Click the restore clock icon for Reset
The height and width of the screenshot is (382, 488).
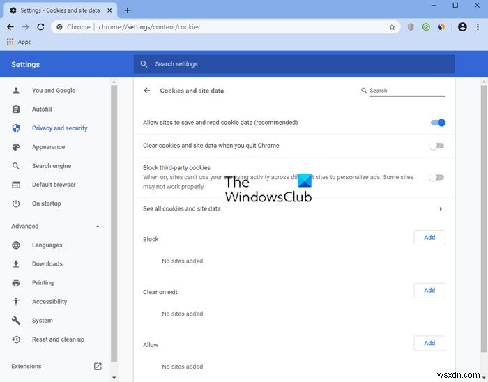pos(16,339)
